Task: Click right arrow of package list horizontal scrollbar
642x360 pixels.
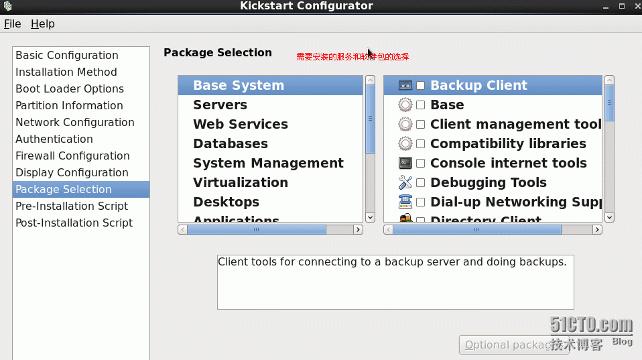Action: coord(597,230)
